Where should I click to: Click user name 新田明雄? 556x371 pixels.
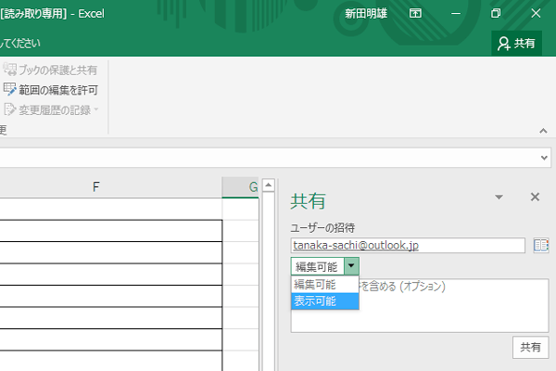(x=366, y=14)
